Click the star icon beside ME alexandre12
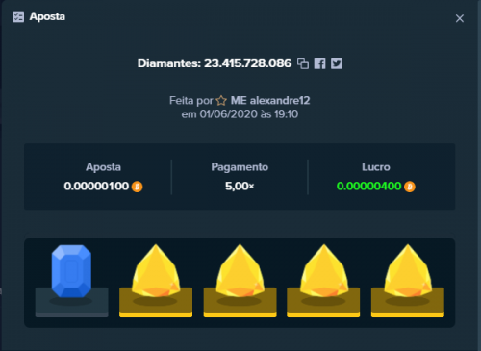 point(221,101)
